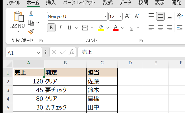Select the cell containing 45
The height and width of the screenshot is (113, 185).
click(x=29, y=90)
